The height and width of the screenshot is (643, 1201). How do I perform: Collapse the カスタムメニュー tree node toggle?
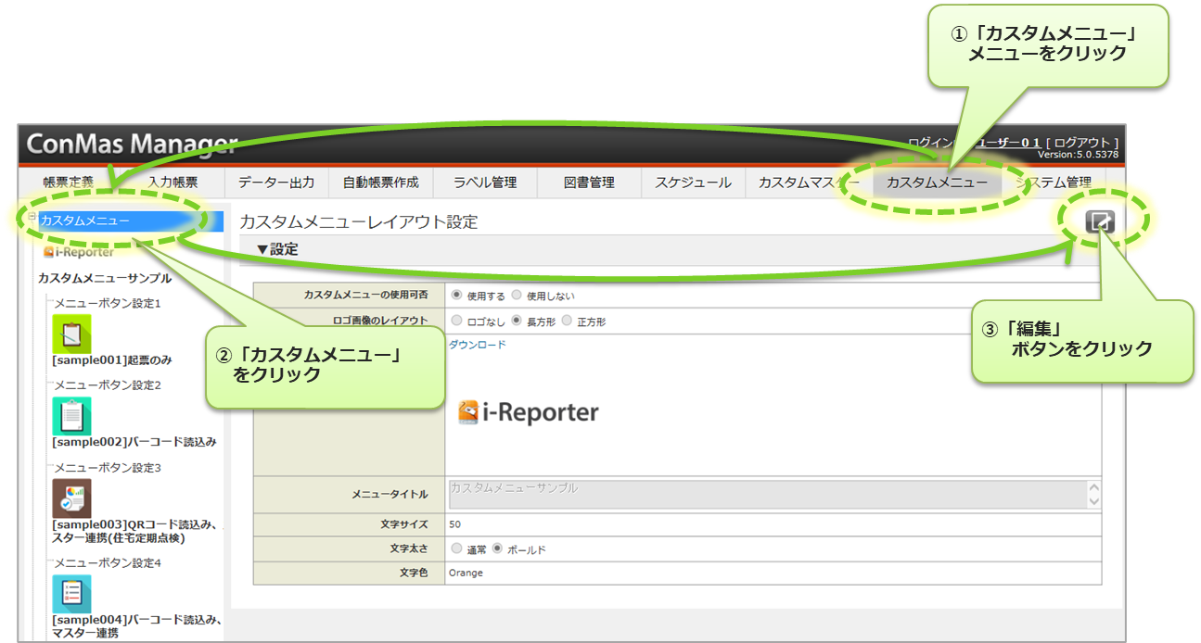pyautogui.click(x=33, y=216)
